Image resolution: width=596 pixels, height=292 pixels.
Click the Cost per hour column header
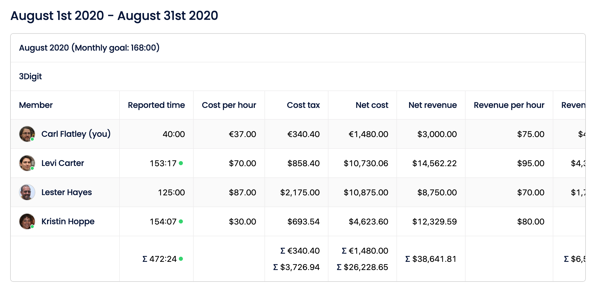229,105
